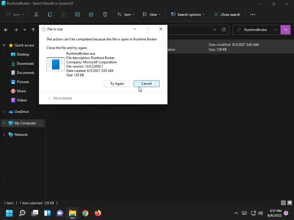Refresh the address bar results
294x220 pixels.
click(224, 30)
